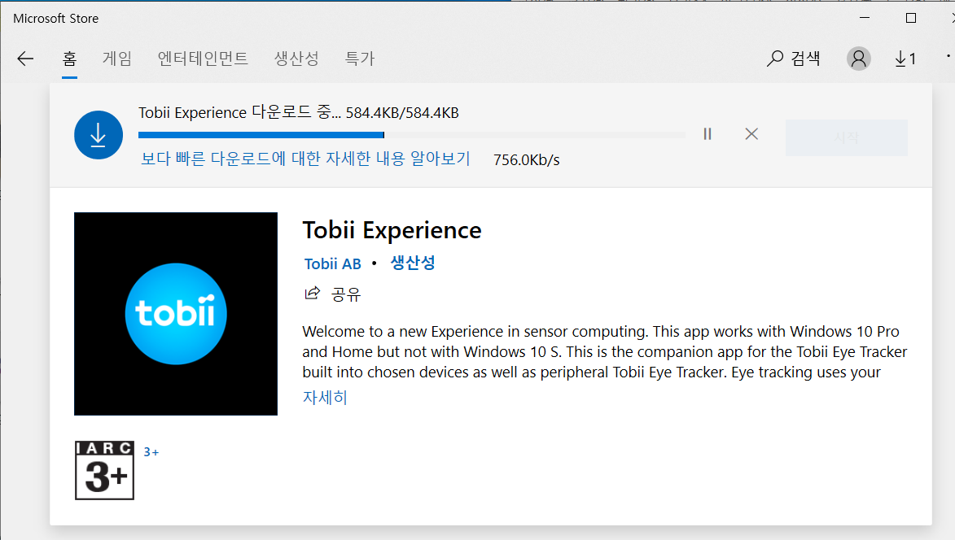
Task: Switch to the 게임 tab
Action: (117, 59)
